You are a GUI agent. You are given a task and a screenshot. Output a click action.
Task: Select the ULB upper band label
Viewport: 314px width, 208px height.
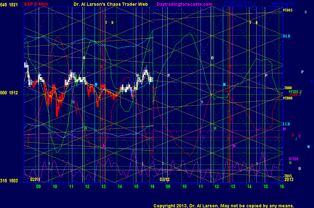click(x=287, y=36)
